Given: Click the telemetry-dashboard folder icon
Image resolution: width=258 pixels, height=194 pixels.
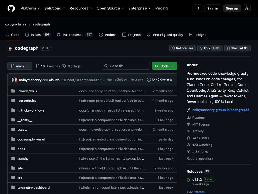Looking at the screenshot, I should click(13, 187).
